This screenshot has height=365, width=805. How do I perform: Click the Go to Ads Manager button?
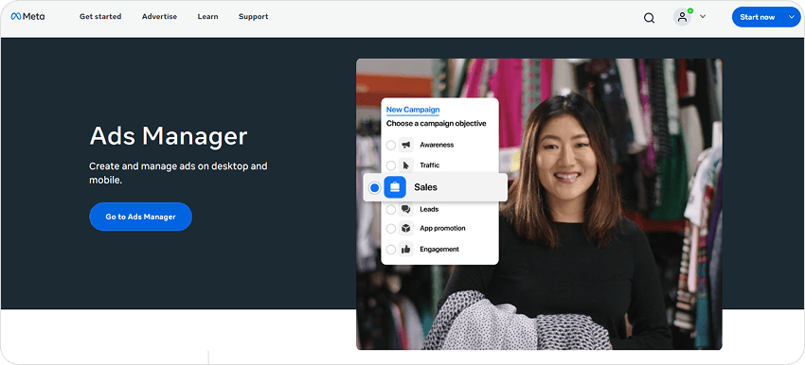(x=141, y=217)
